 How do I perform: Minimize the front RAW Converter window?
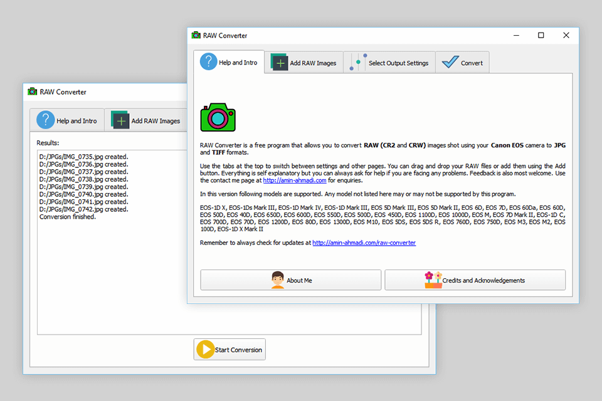[516, 35]
